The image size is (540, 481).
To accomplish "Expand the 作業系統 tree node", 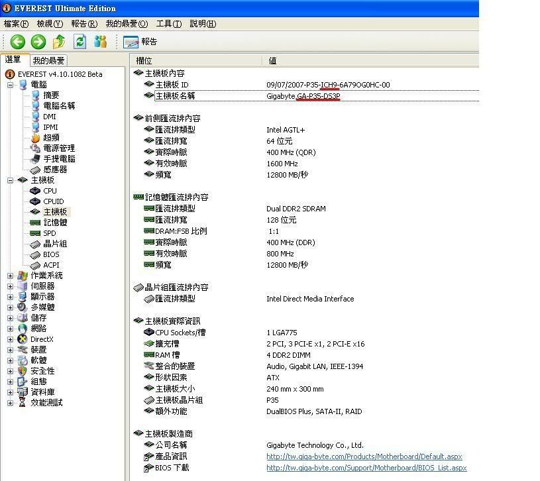I will point(11,276).
